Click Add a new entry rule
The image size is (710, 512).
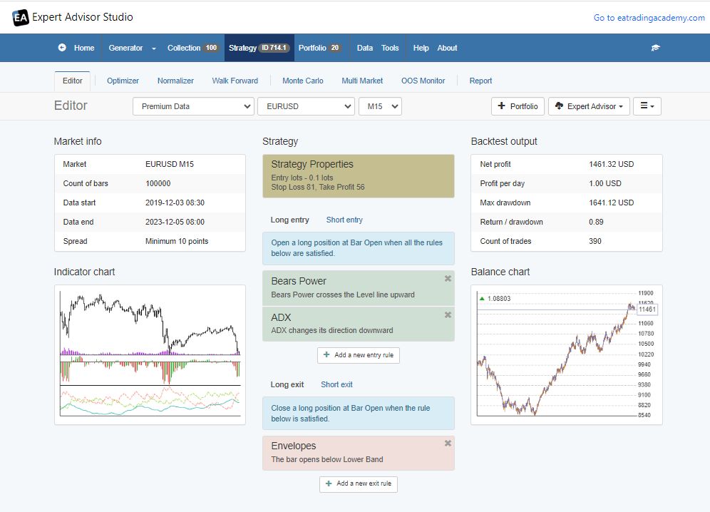(x=359, y=355)
